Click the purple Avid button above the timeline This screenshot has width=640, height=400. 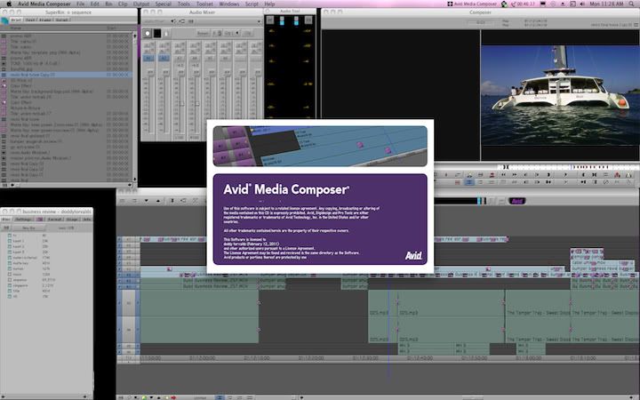(x=517, y=201)
